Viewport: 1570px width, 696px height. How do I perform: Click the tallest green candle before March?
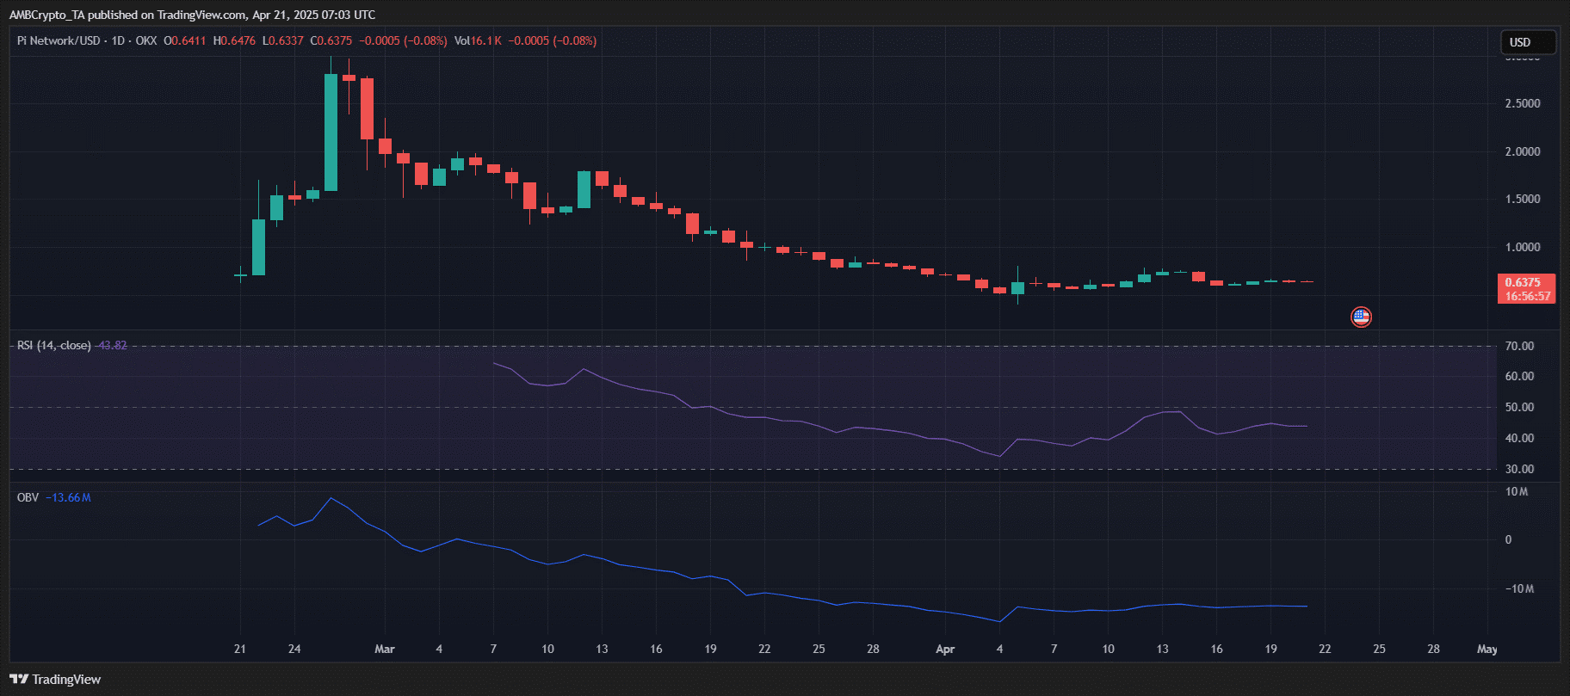point(331,132)
